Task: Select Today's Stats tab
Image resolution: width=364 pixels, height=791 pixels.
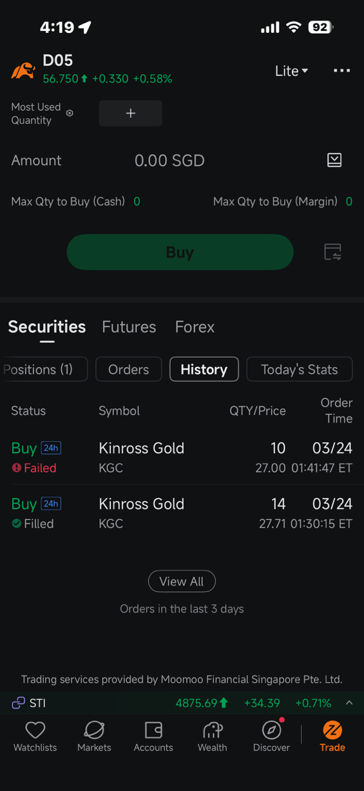Action: coord(300,369)
